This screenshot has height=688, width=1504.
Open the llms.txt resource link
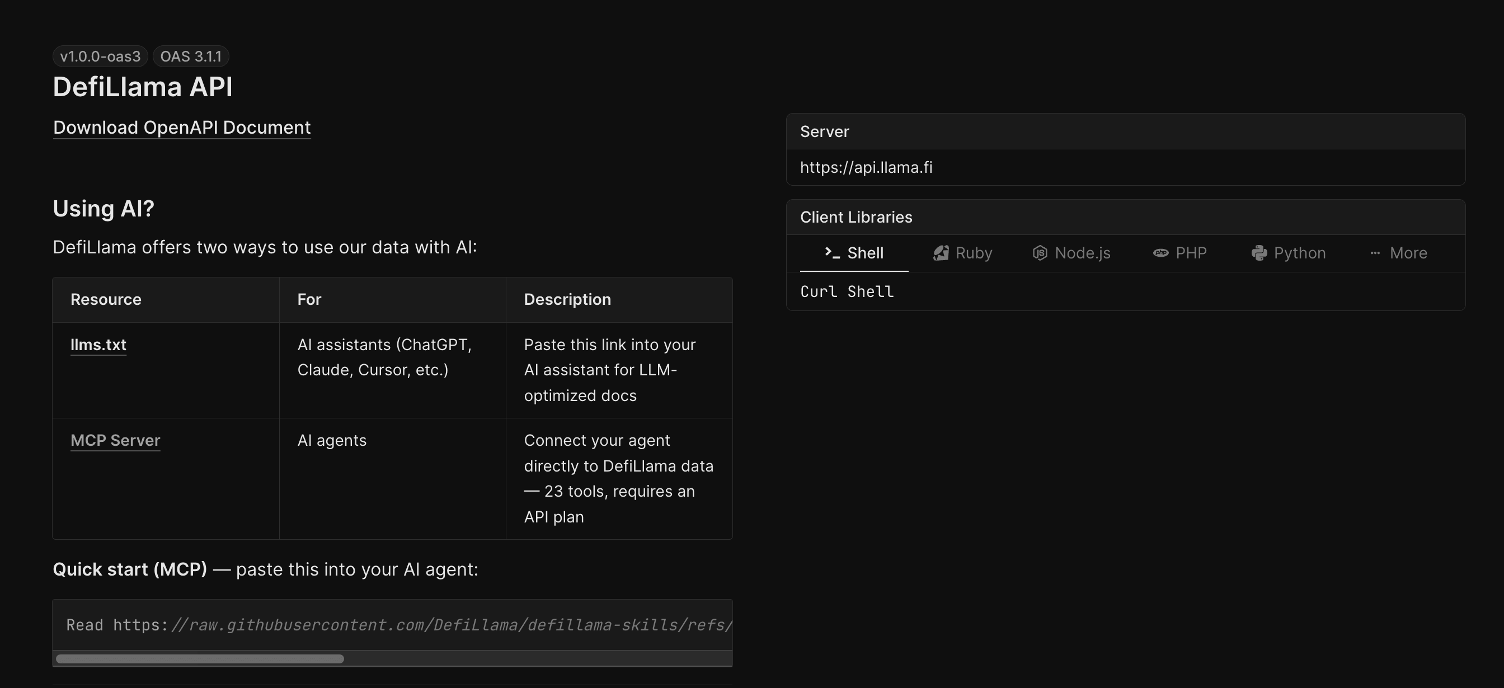pyautogui.click(x=98, y=345)
